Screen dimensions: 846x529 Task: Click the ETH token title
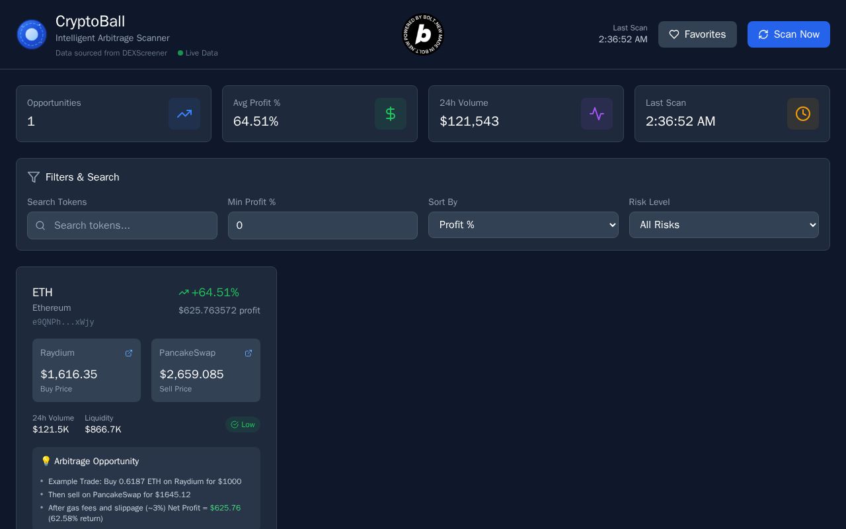click(x=42, y=292)
